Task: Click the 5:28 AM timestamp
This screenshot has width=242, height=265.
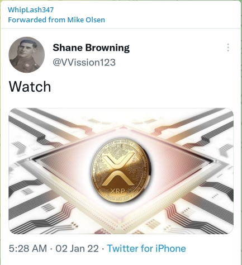Action: (28, 248)
